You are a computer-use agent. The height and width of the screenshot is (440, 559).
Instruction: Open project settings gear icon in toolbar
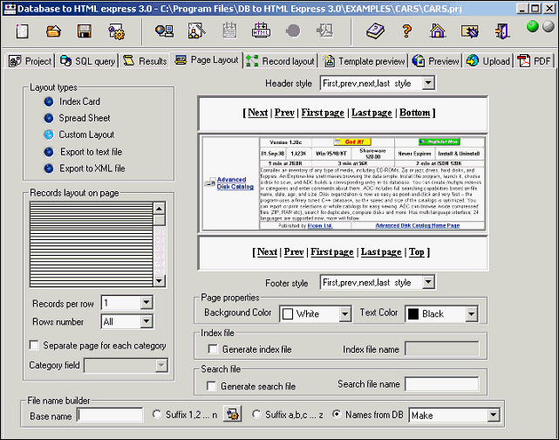coord(116,31)
